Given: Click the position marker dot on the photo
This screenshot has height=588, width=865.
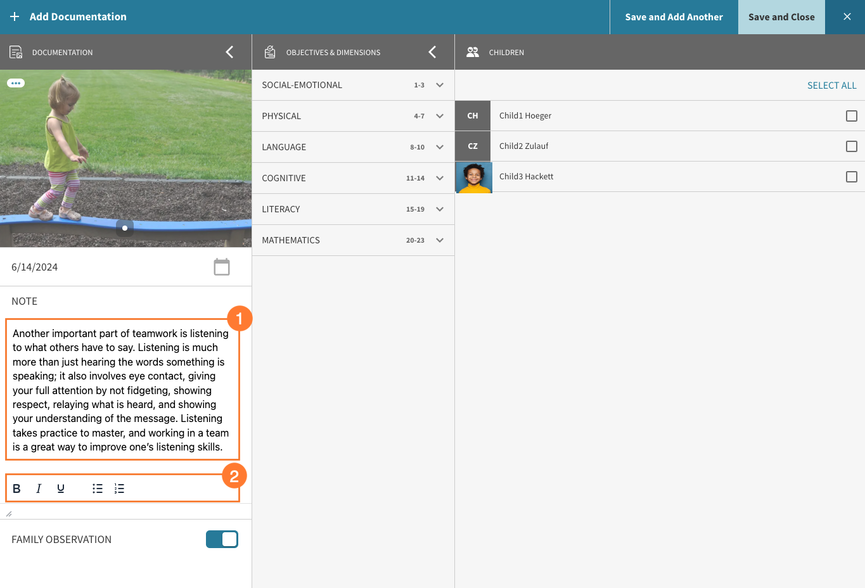Looking at the screenshot, I should [125, 227].
